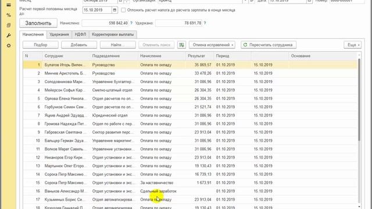
Task: Open the gear settings section in the sidebar
Action: coord(9,45)
